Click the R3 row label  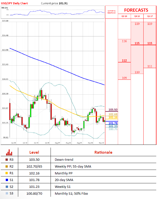pos(11,160)
